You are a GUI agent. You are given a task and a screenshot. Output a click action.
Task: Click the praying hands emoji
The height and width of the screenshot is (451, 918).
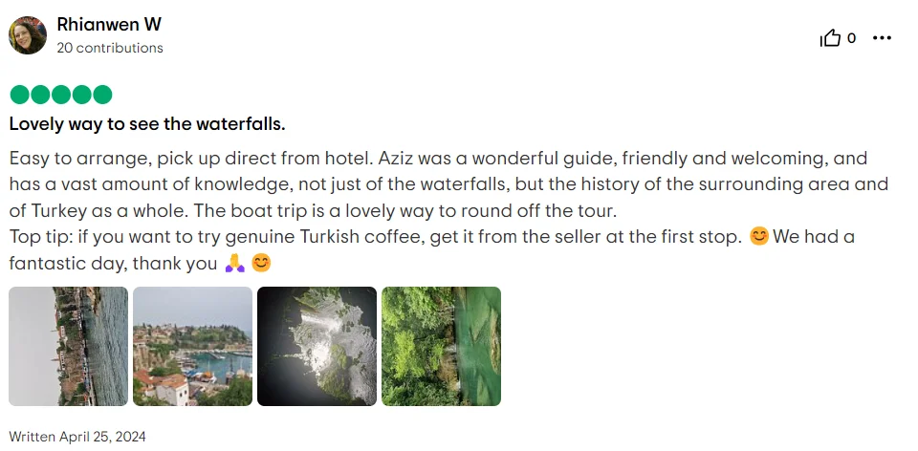click(234, 263)
